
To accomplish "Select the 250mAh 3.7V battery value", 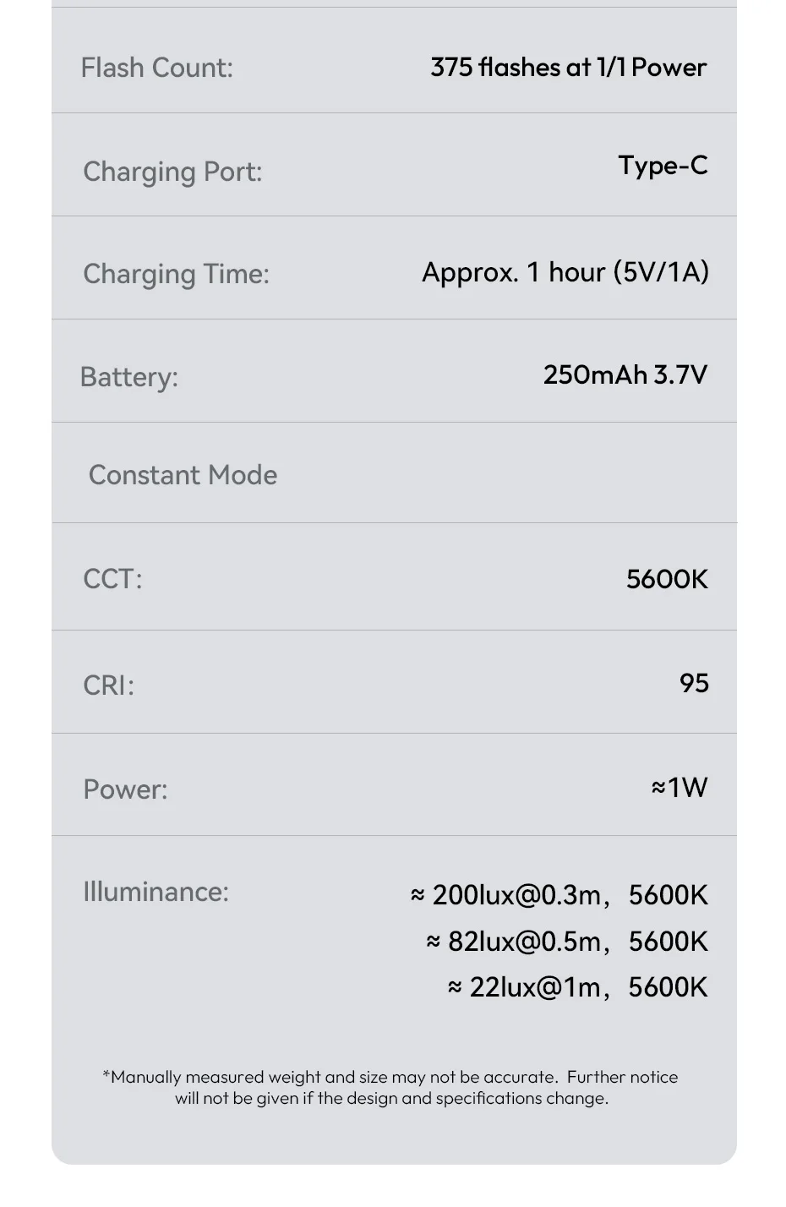I will (x=625, y=374).
